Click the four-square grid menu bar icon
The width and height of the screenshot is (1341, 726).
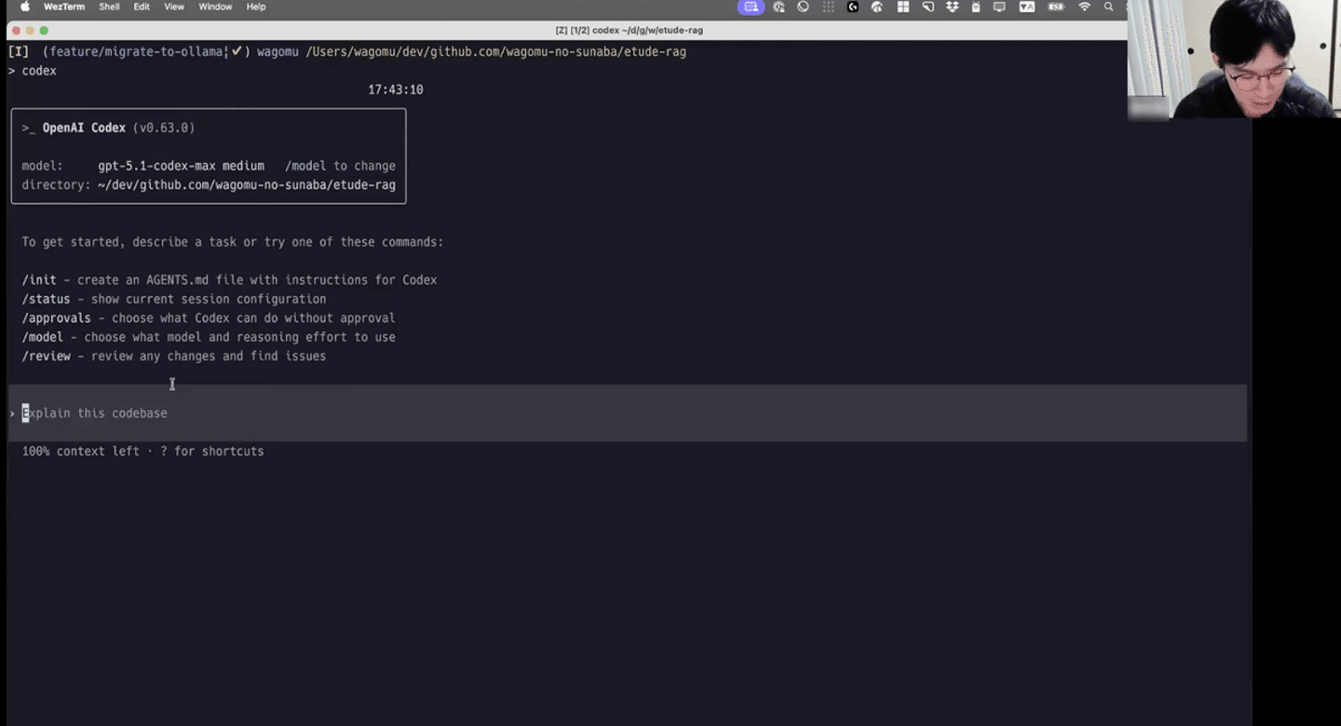pyautogui.click(x=902, y=7)
